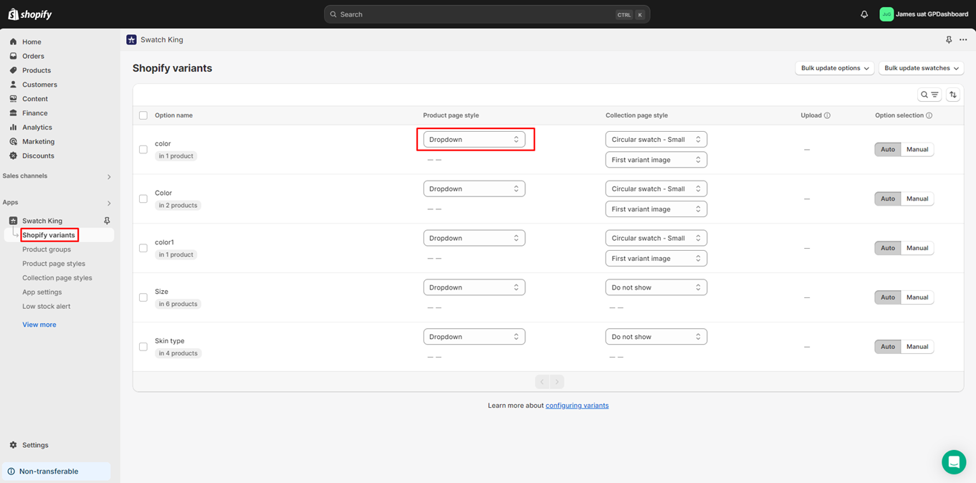Check the checkbox for Size option

(x=143, y=297)
